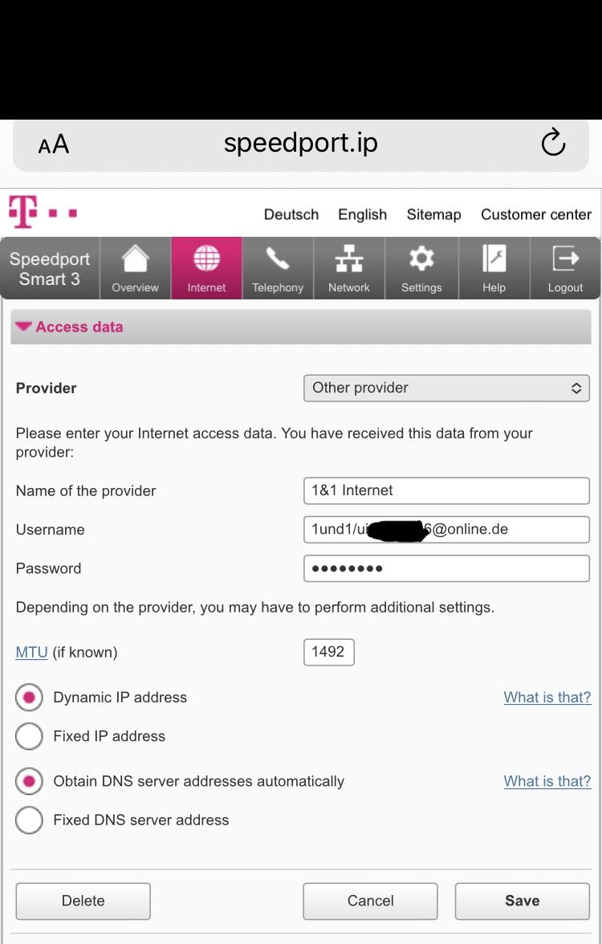602x944 pixels.
Task: Select the Internet globe icon
Action: click(206, 259)
